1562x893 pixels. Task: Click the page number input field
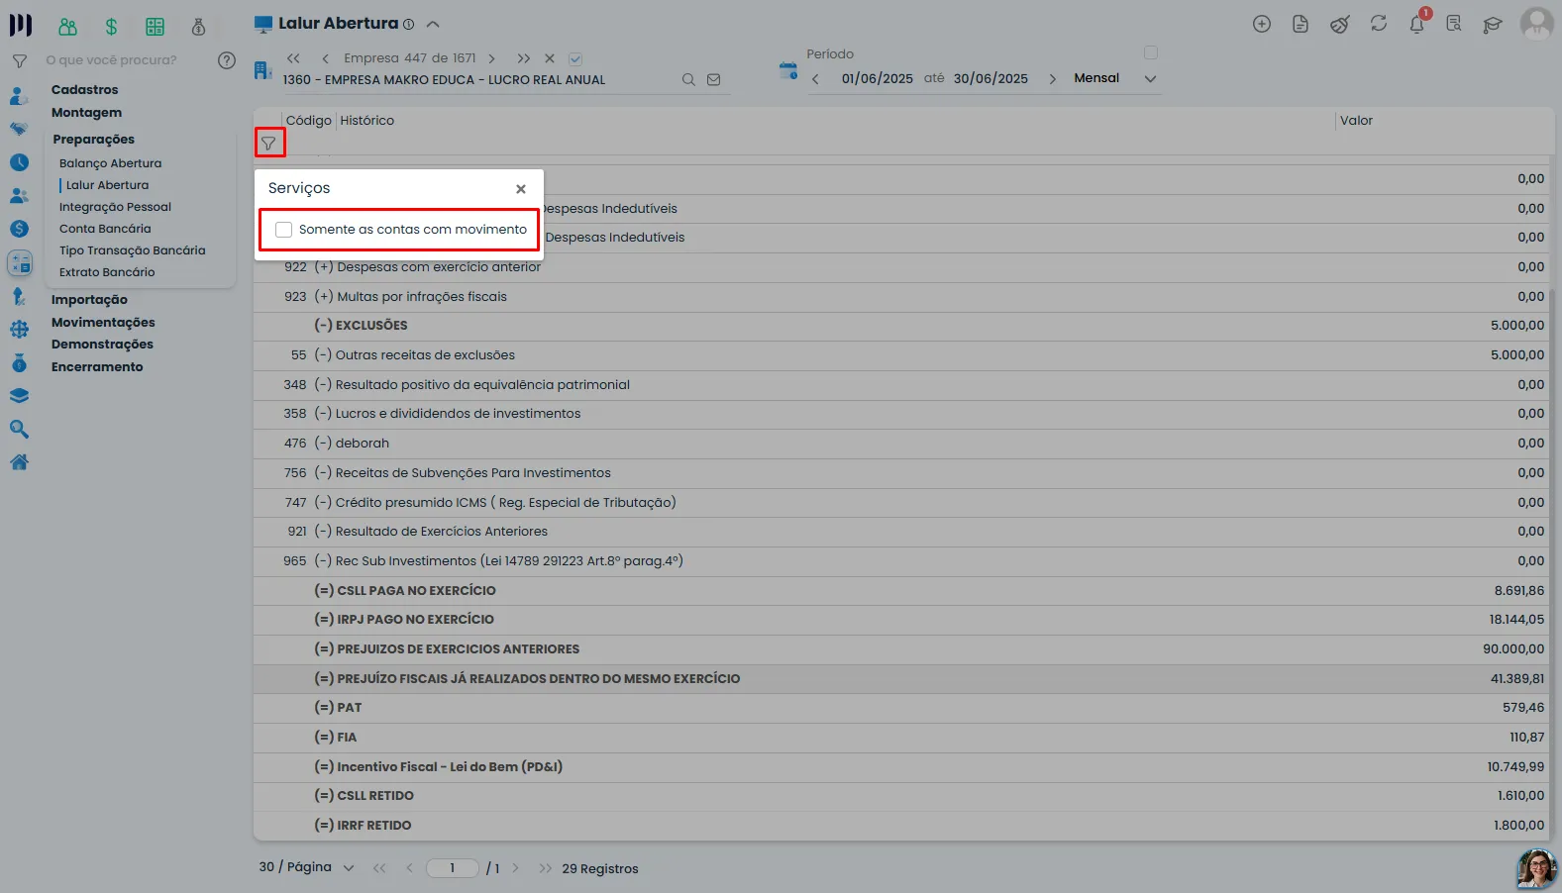coord(453,868)
